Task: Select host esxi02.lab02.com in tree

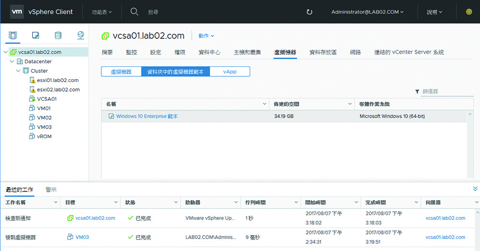Action: (59, 90)
